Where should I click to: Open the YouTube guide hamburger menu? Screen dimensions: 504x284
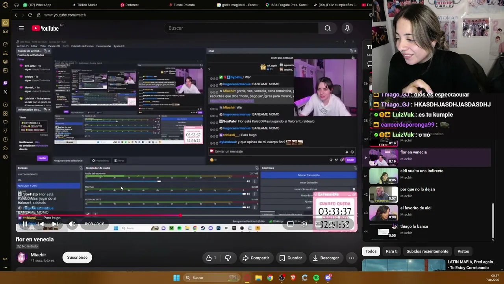[21, 28]
